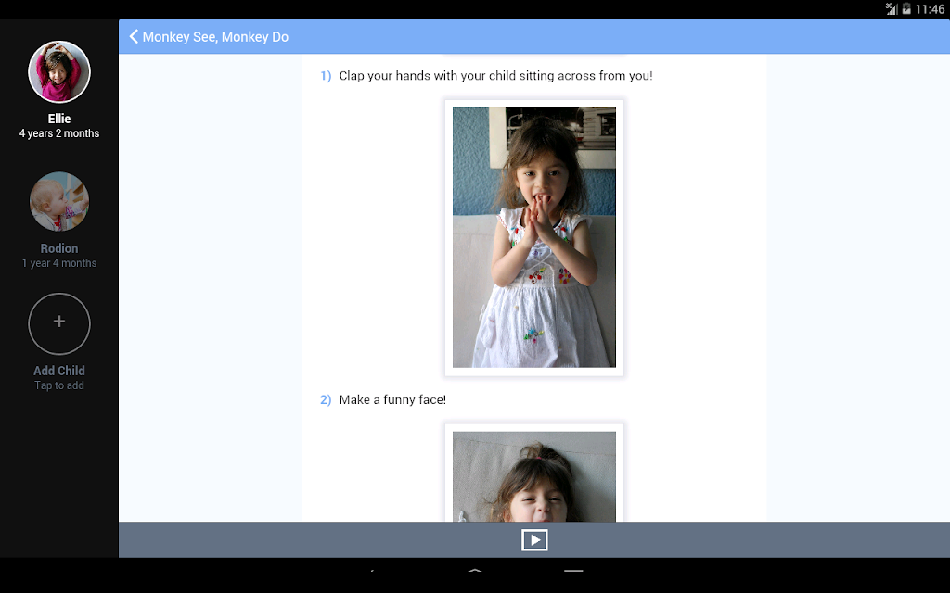This screenshot has width=950, height=593.
Task: Click the '4 years 2 months' age text
Action: pyautogui.click(x=59, y=133)
